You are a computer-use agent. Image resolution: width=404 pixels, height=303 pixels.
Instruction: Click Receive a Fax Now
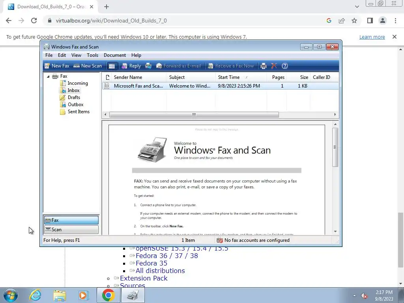[231, 66]
